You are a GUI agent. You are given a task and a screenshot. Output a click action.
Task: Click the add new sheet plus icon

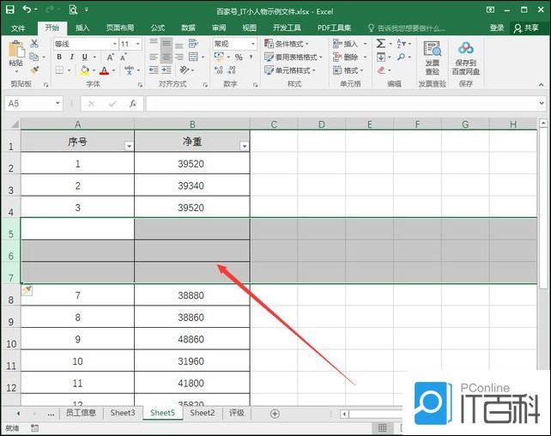[x=275, y=413]
